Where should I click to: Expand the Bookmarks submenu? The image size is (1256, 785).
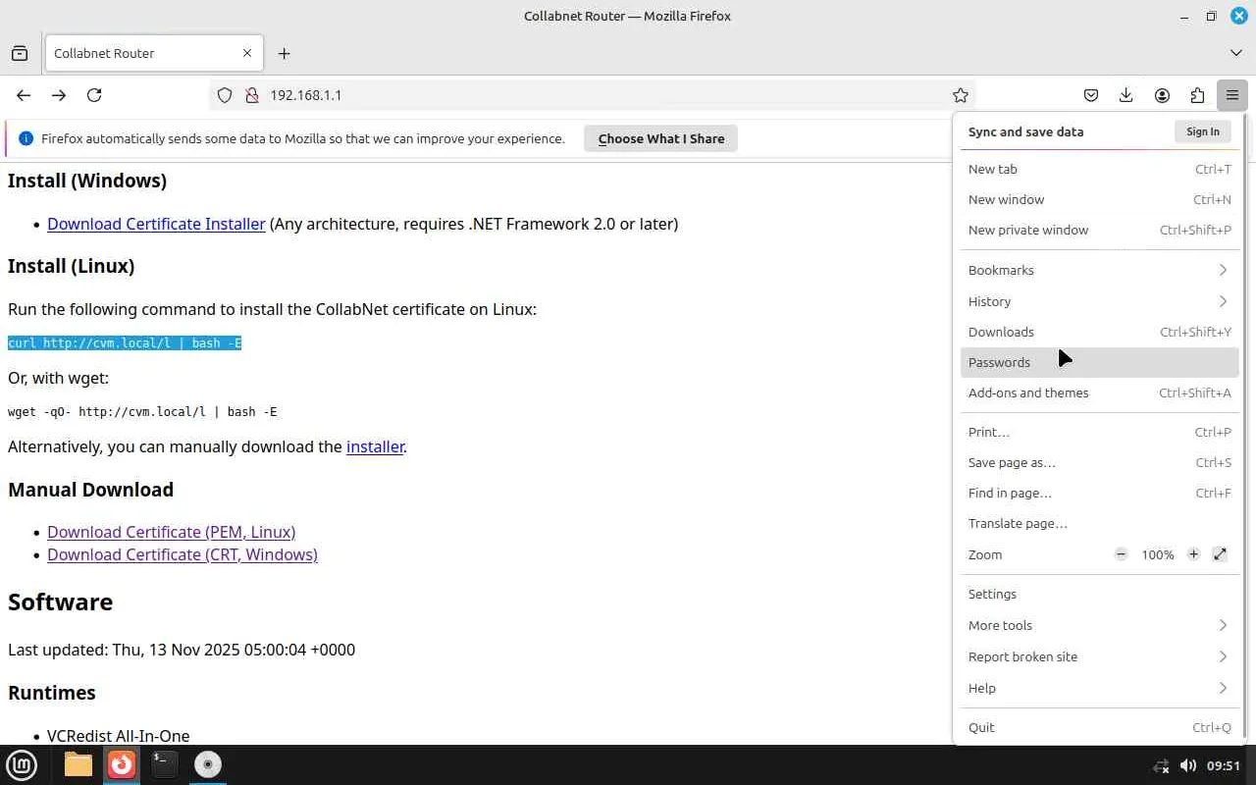(x=1099, y=270)
